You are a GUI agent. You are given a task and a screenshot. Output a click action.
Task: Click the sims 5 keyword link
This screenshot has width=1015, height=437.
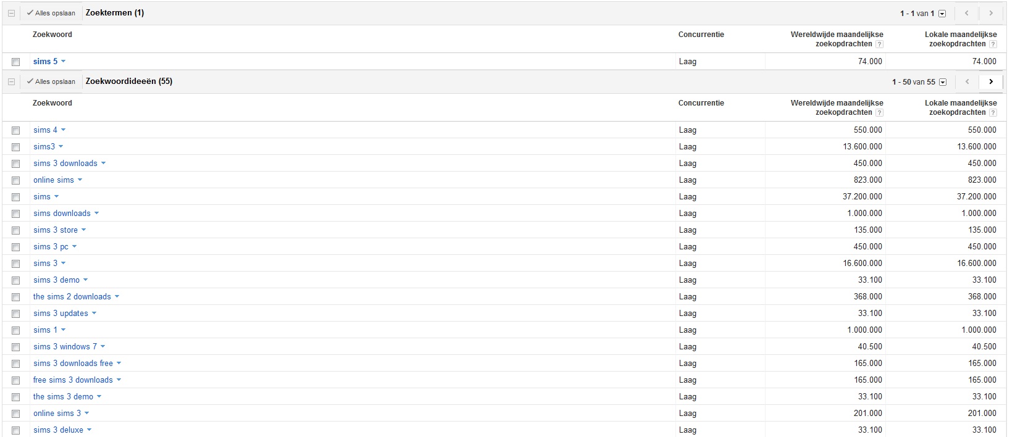click(45, 62)
